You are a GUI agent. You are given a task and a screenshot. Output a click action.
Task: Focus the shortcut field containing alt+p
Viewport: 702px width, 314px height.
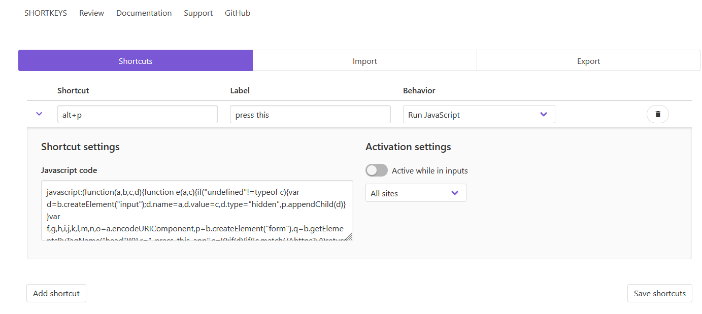pyautogui.click(x=137, y=115)
